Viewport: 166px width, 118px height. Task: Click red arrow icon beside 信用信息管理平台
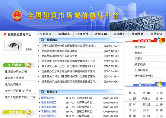(5, 34)
